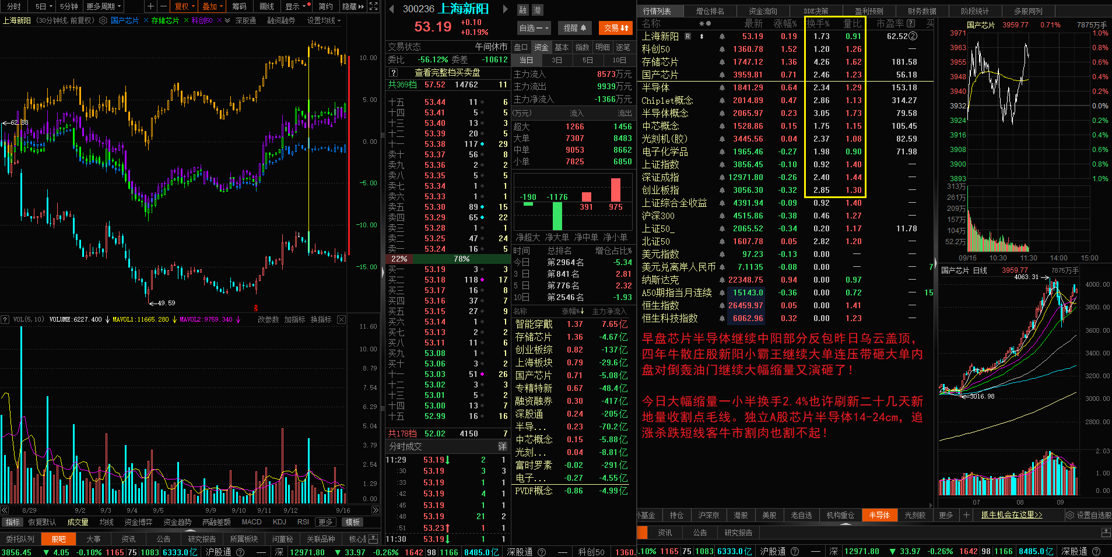
Task: Open the orange 交易 trade button
Action: pos(616,28)
